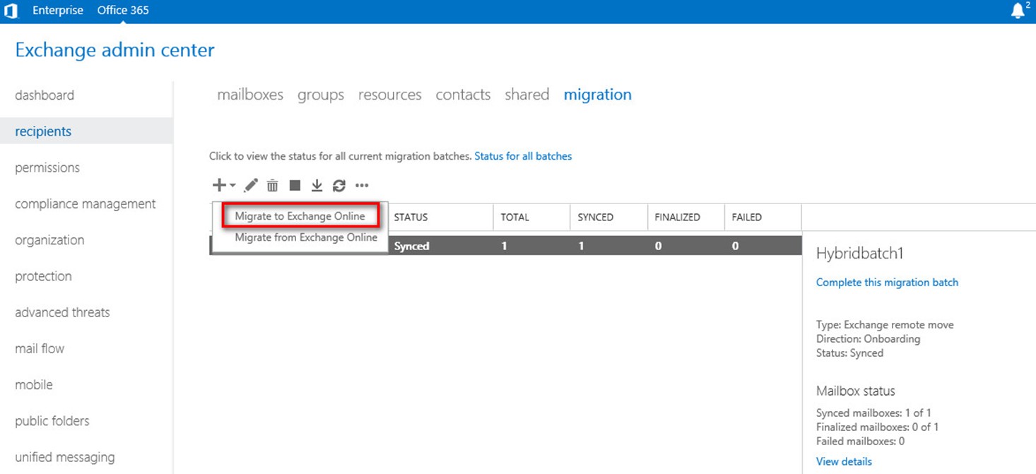The height and width of the screenshot is (474, 1036).
Task: Click the Office logo icon in header
Action: tap(11, 11)
